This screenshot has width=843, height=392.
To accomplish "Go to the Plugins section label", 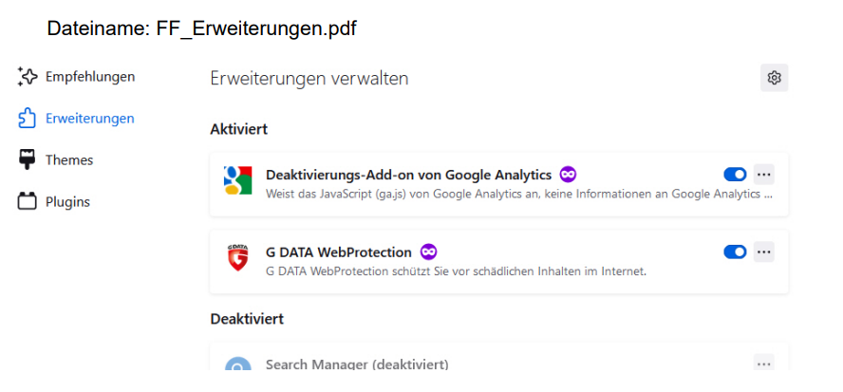I will click(67, 201).
